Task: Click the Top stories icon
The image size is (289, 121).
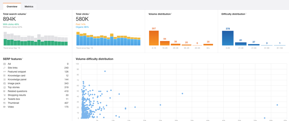Action: coord(5,87)
